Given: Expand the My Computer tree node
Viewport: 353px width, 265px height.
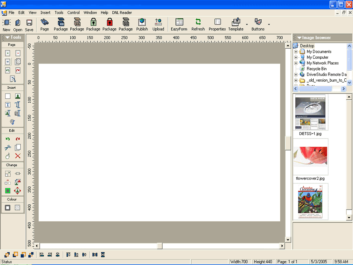Looking at the screenshot, I should (296, 58).
